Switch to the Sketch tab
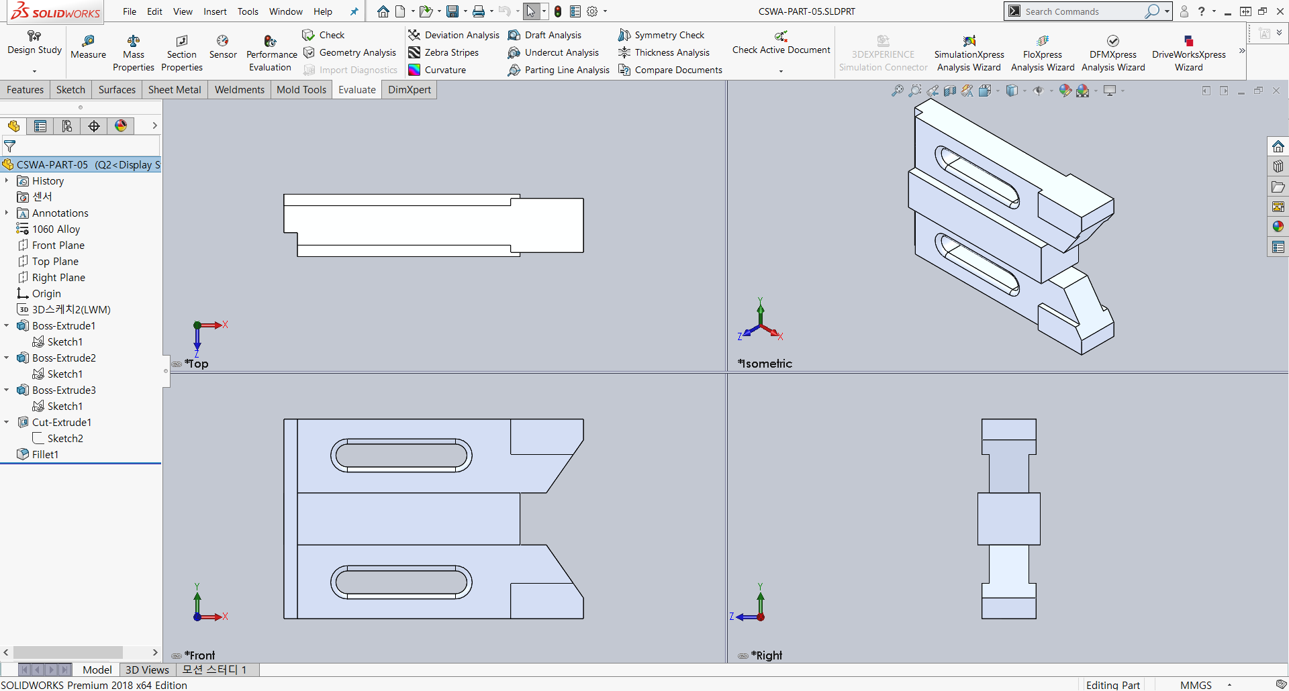Screen dimensions: 1289x691 [x=70, y=89]
